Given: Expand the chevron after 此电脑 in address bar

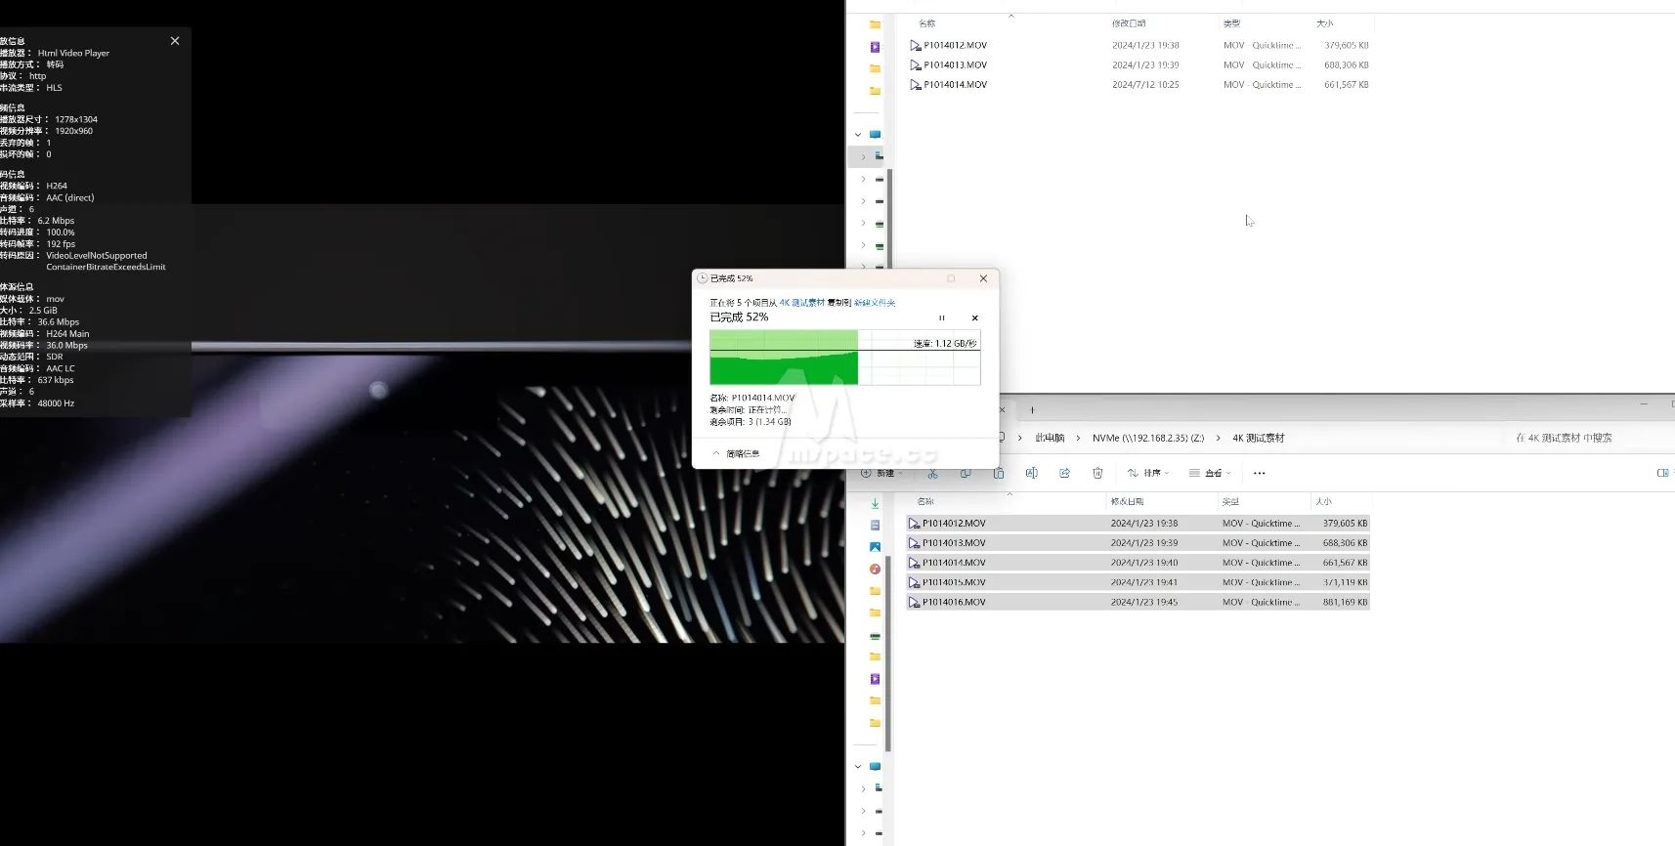Looking at the screenshot, I should click(1078, 438).
